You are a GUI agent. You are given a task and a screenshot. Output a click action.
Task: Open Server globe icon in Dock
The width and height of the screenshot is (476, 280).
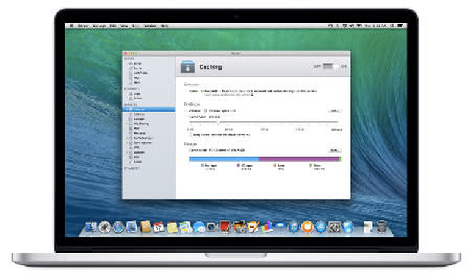(348, 227)
